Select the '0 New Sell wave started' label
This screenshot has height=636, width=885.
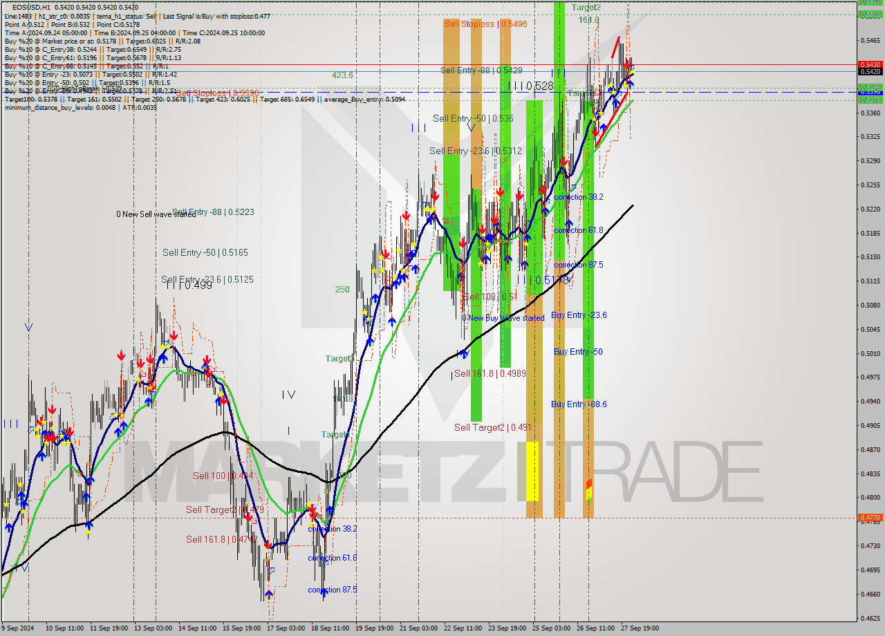point(156,214)
